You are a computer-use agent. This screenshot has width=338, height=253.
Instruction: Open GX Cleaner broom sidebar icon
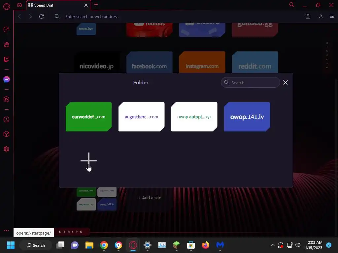[x=7, y=44]
